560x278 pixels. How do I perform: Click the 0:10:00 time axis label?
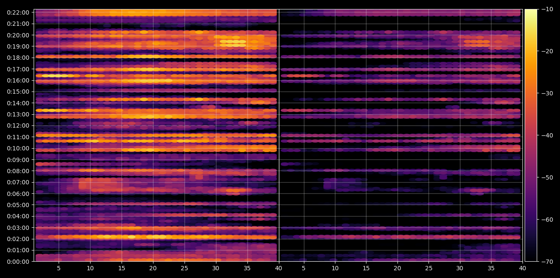point(18,148)
